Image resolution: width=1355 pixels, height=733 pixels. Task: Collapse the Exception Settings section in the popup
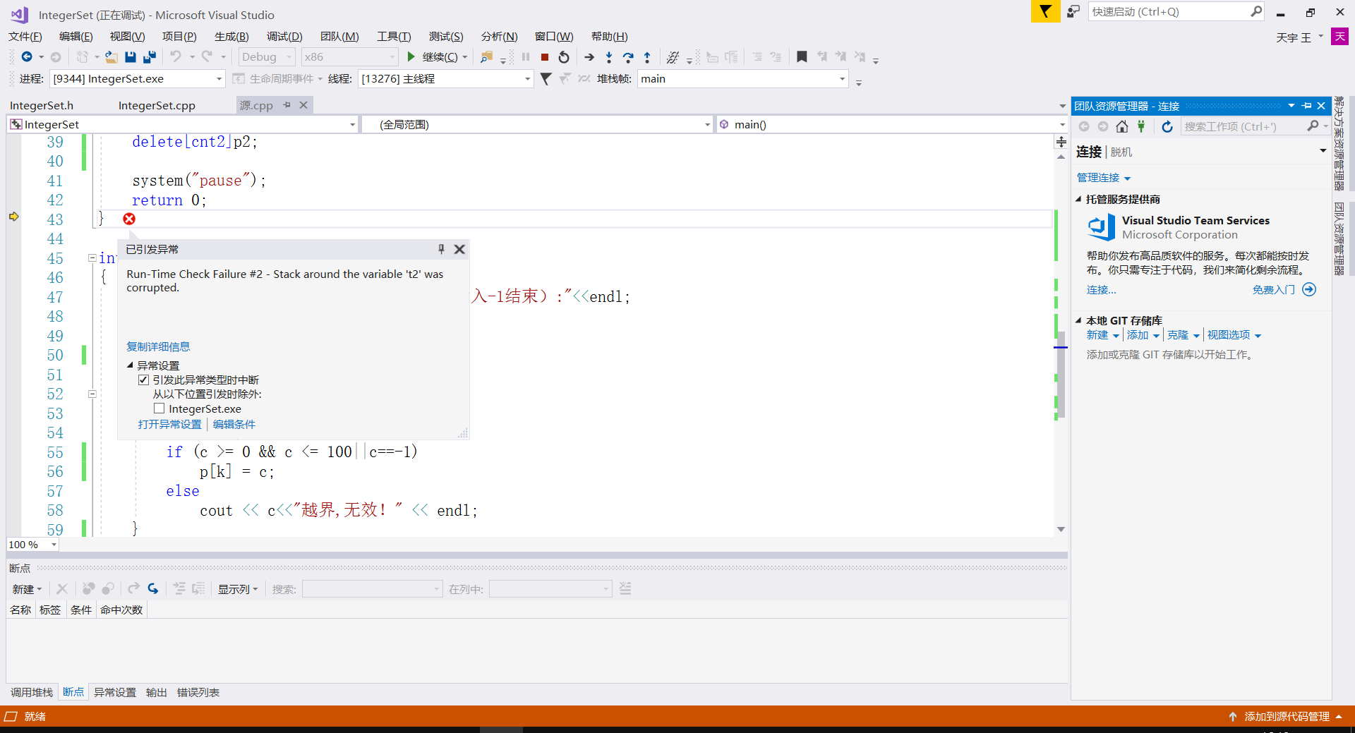point(130,365)
